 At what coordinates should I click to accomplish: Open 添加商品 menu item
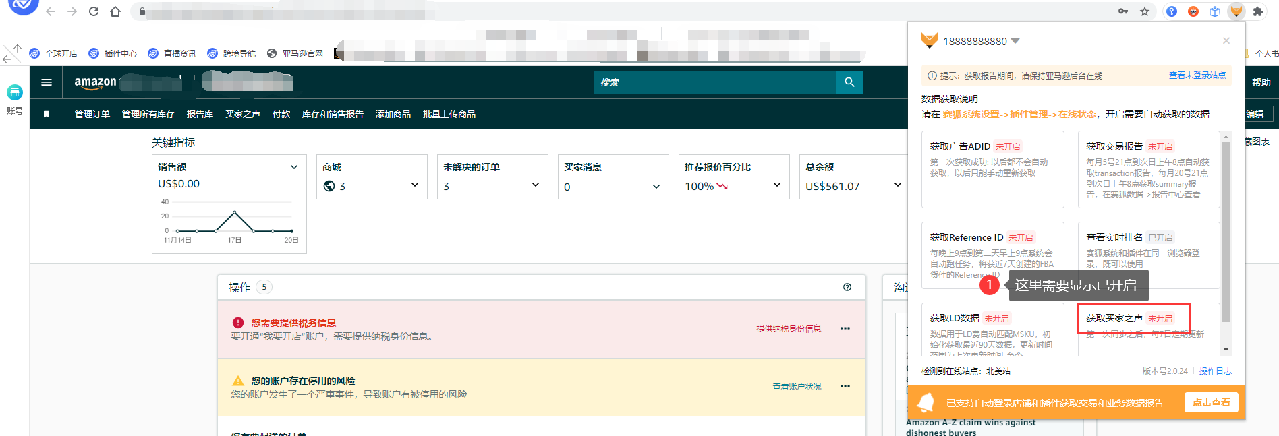(x=393, y=114)
